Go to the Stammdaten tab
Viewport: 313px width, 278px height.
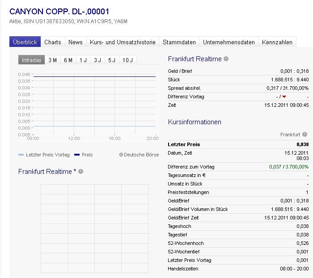point(179,42)
